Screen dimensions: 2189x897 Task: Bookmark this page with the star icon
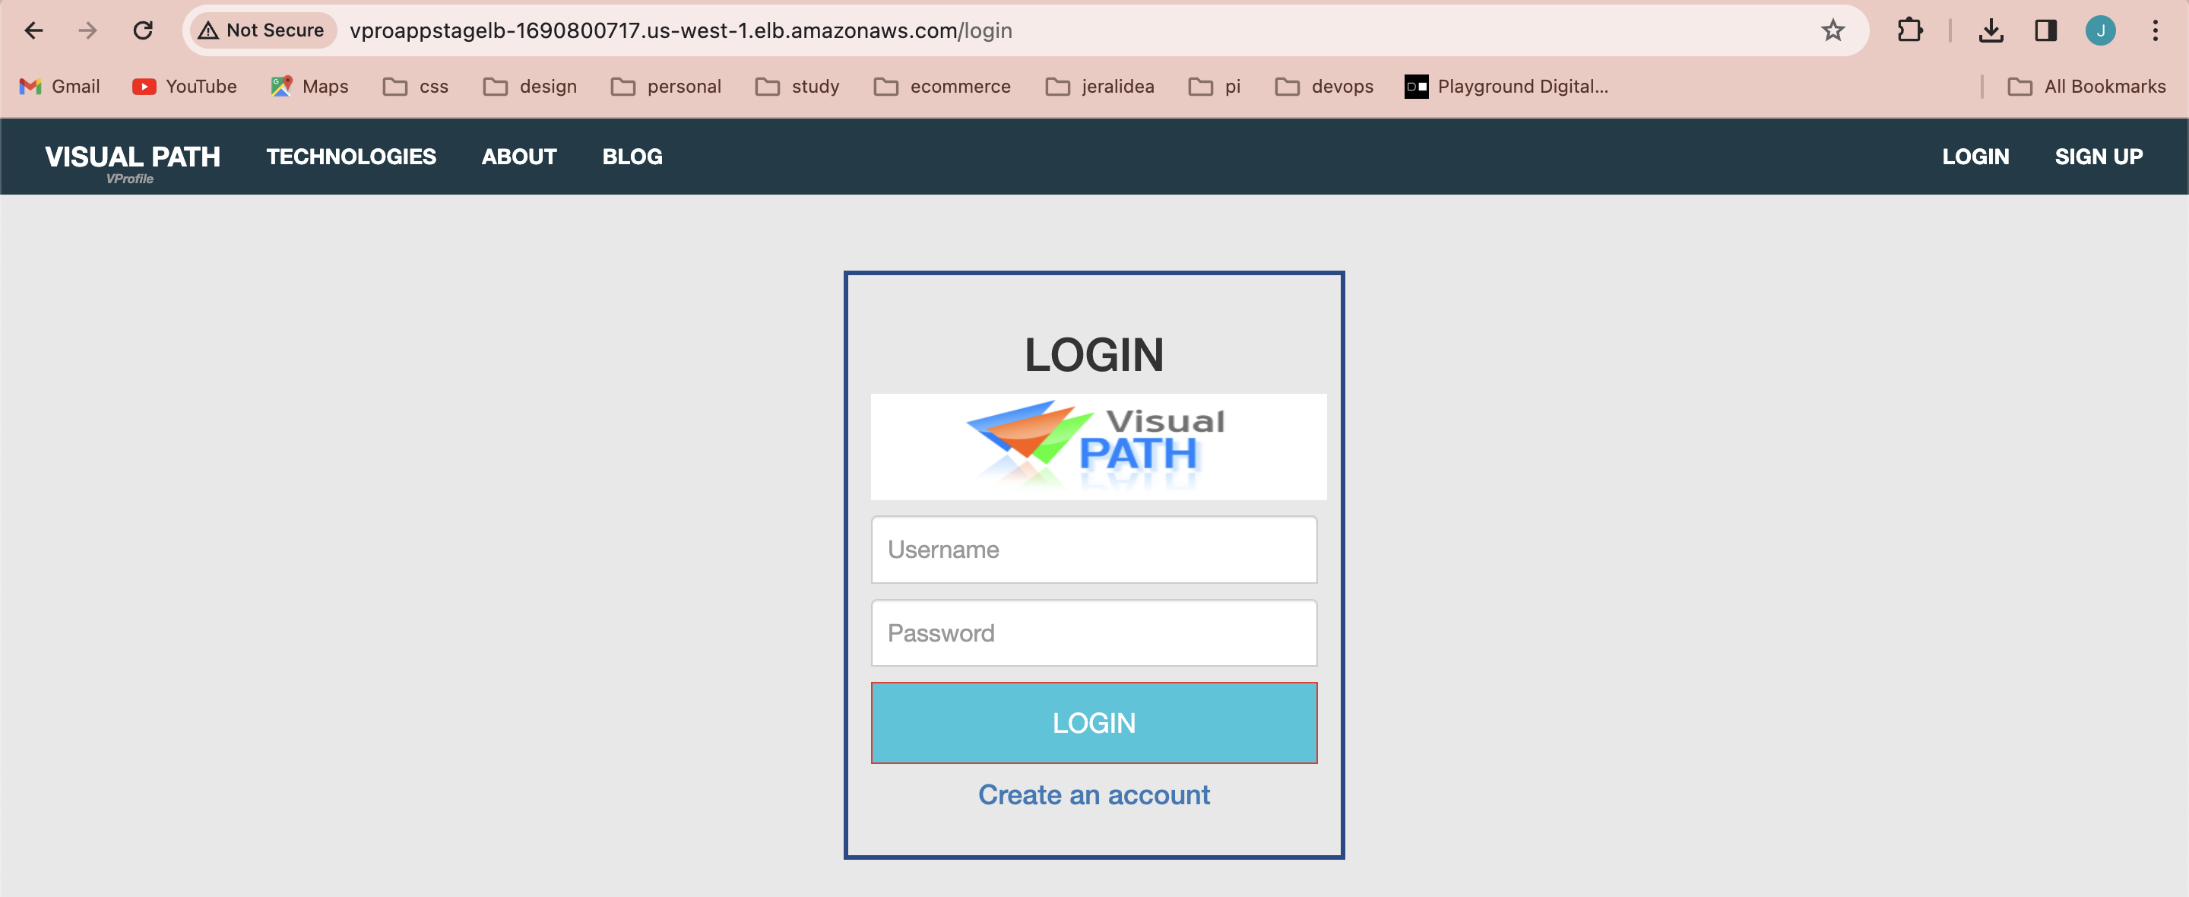click(1832, 30)
